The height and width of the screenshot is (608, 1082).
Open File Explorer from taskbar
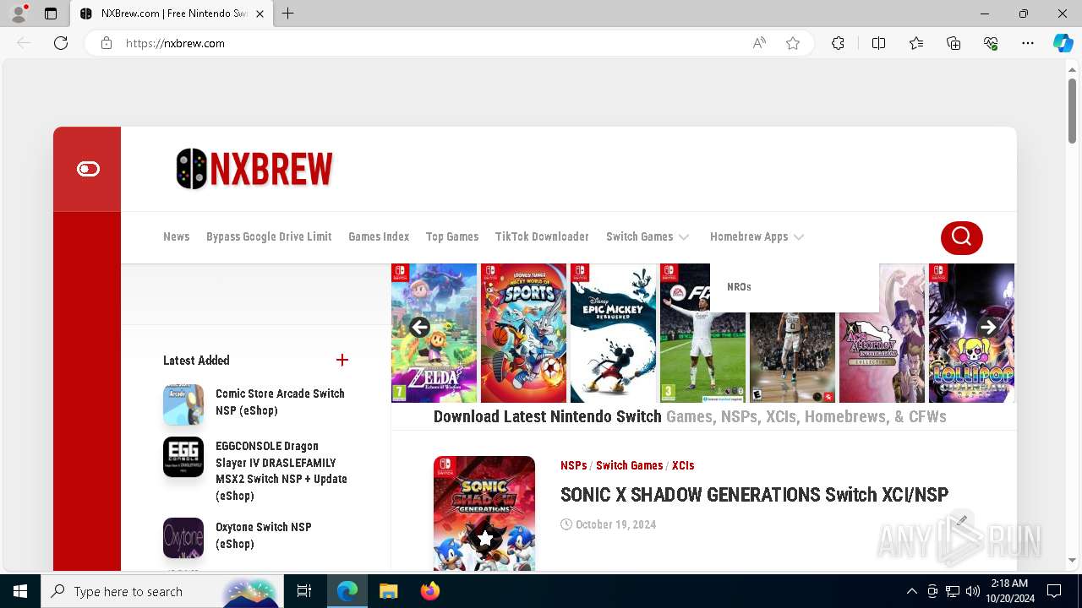(x=388, y=591)
